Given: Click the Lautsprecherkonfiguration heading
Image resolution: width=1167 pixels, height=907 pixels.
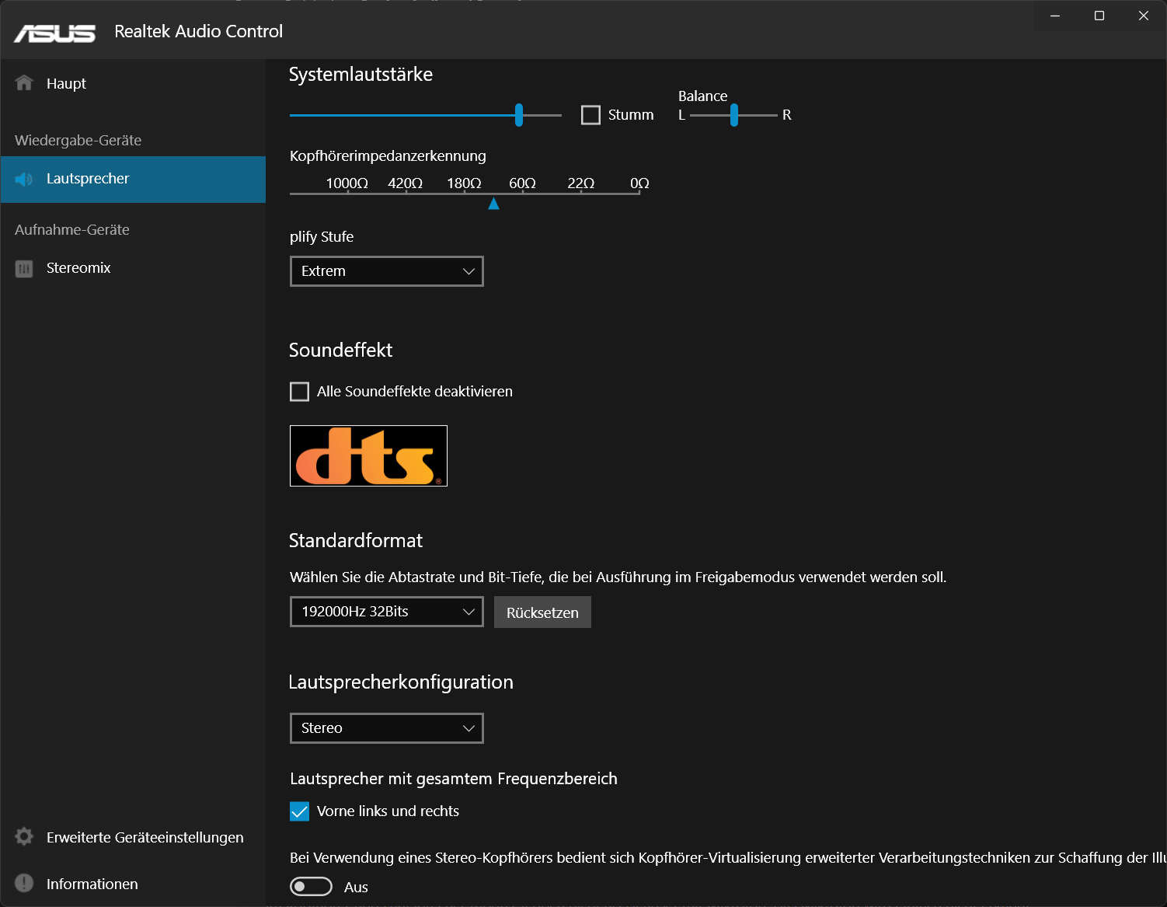Looking at the screenshot, I should pos(401,682).
